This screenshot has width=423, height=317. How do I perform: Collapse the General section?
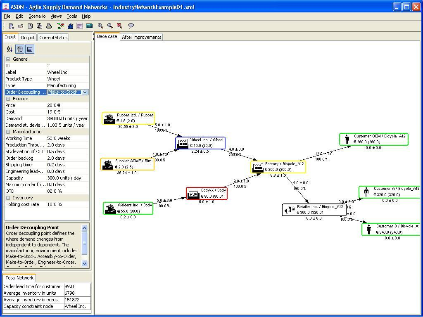tap(8, 59)
